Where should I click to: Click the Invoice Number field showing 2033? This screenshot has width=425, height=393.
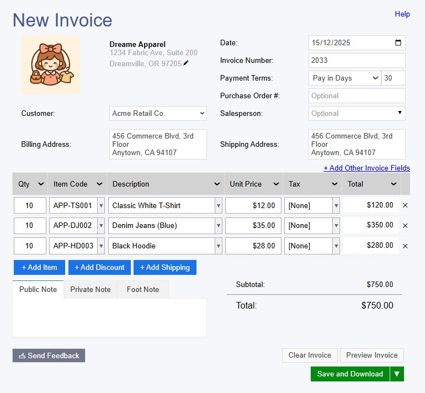click(x=357, y=60)
